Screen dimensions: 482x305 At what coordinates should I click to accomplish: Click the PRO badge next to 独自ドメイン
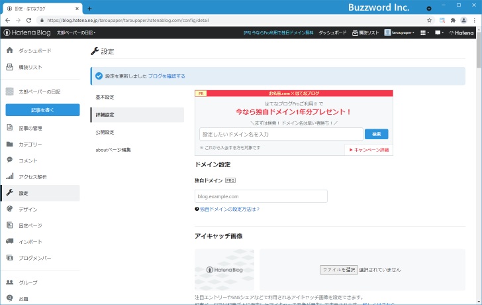pos(230,180)
